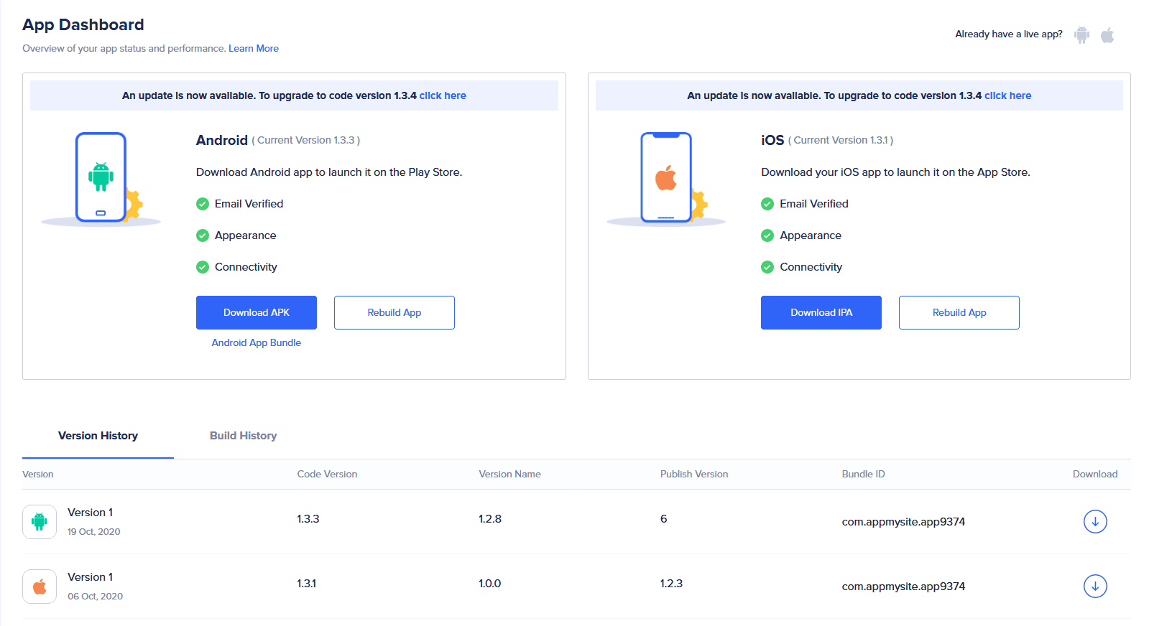Open the Version History tab
This screenshot has width=1149, height=626.
pos(98,436)
